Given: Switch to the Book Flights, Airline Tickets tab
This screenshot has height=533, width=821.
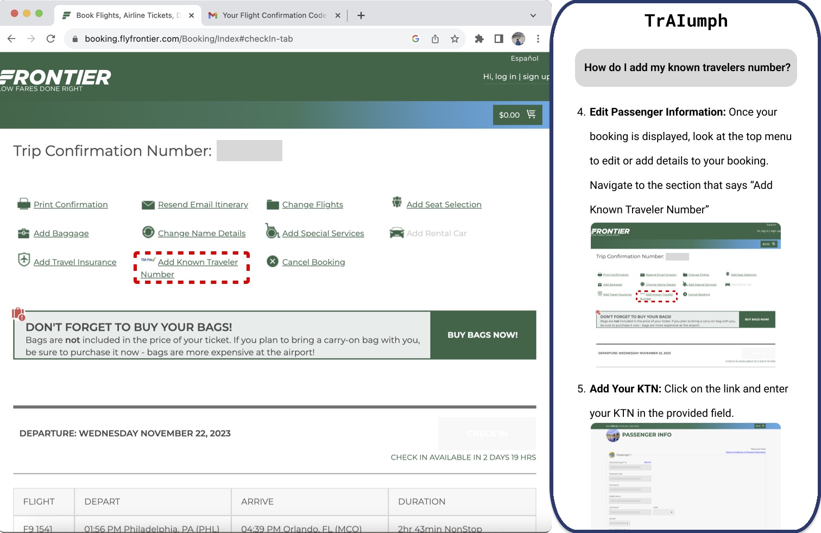Looking at the screenshot, I should [x=128, y=15].
